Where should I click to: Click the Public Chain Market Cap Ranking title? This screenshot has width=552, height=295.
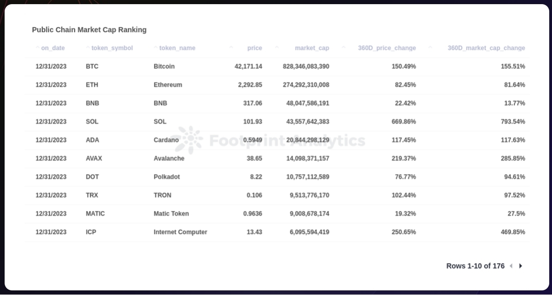(x=89, y=30)
